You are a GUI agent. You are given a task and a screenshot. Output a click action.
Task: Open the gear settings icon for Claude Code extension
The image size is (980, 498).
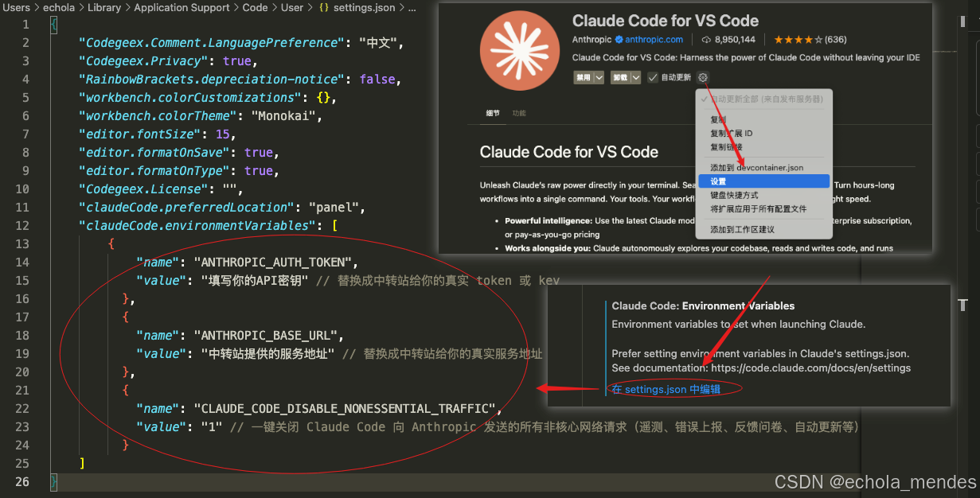(703, 77)
